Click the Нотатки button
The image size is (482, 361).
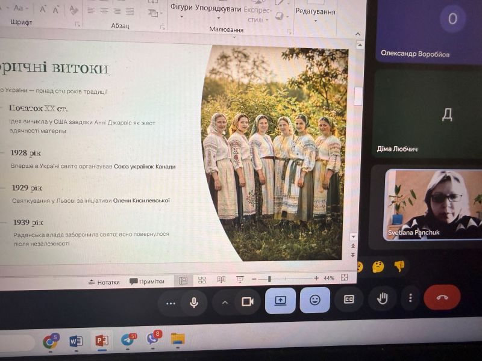104,282
